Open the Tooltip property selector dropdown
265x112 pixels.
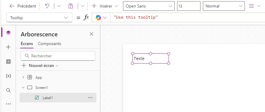(39, 18)
